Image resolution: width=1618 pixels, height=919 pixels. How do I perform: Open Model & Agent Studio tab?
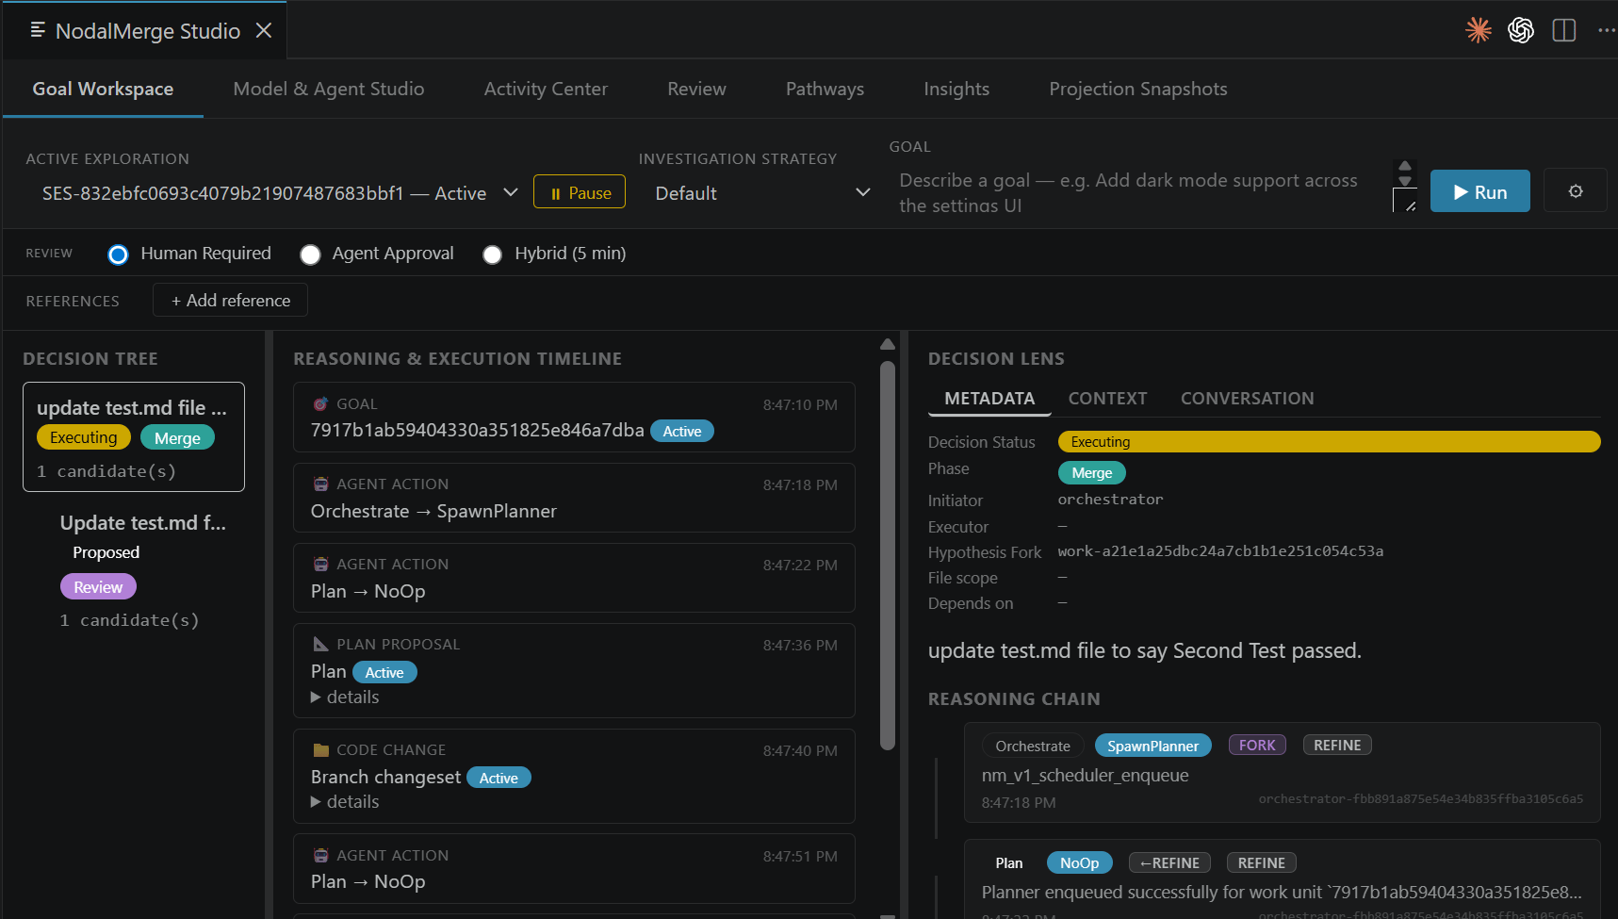[329, 89]
